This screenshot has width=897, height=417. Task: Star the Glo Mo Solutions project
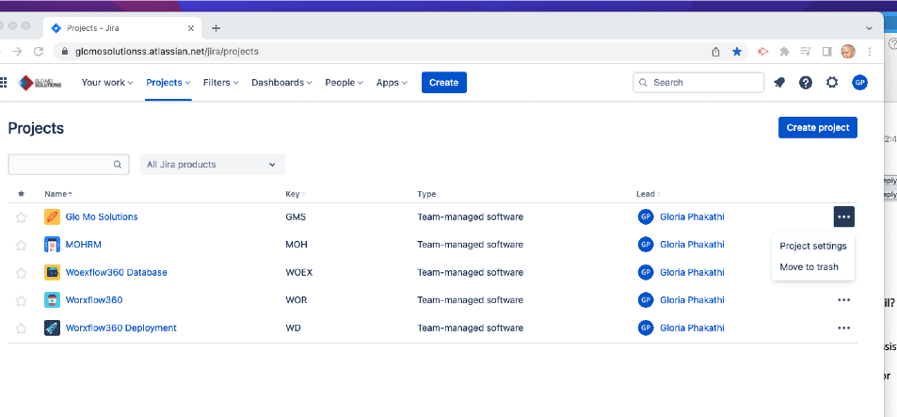[x=21, y=217]
